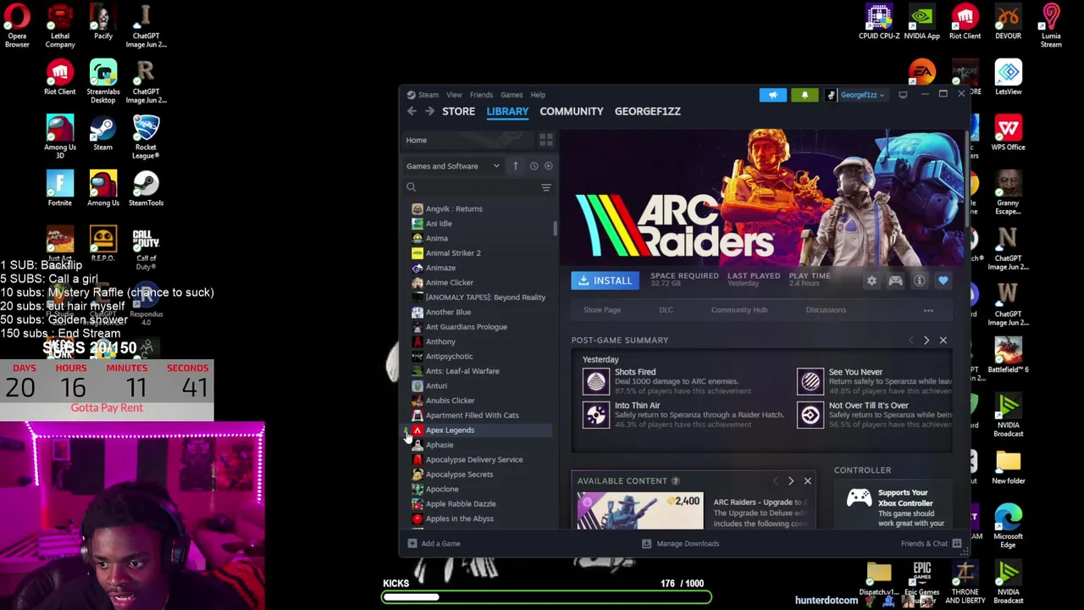The image size is (1084, 610).
Task: Open the Friends menu
Action: (x=481, y=95)
